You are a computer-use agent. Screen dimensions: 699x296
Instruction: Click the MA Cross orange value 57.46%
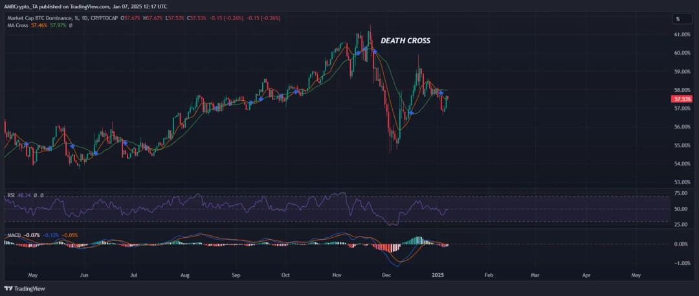click(x=40, y=25)
